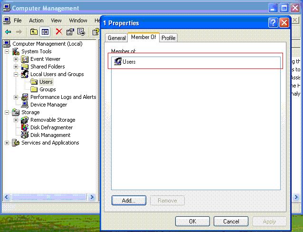Click the Up one level folder icon
The image size is (303, 232).
34,32
